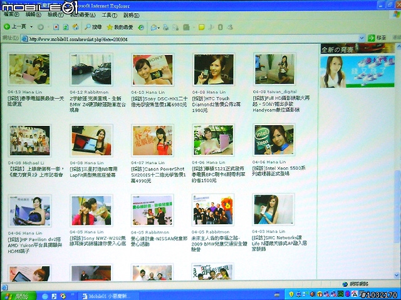This screenshot has width=401, height=300.
Task: Click the 04-12 Rabbitmon author line
Action: click(89, 92)
